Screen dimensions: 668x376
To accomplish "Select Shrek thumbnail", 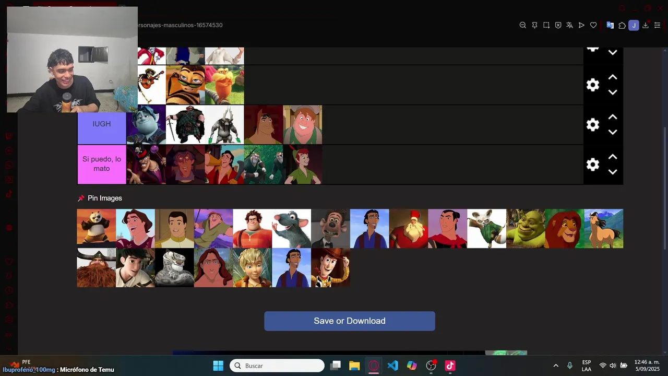I will (526, 229).
